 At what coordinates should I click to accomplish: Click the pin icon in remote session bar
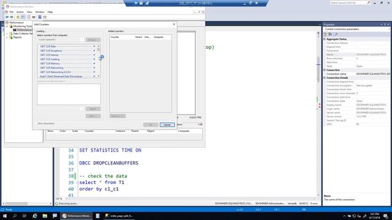point(136,3)
